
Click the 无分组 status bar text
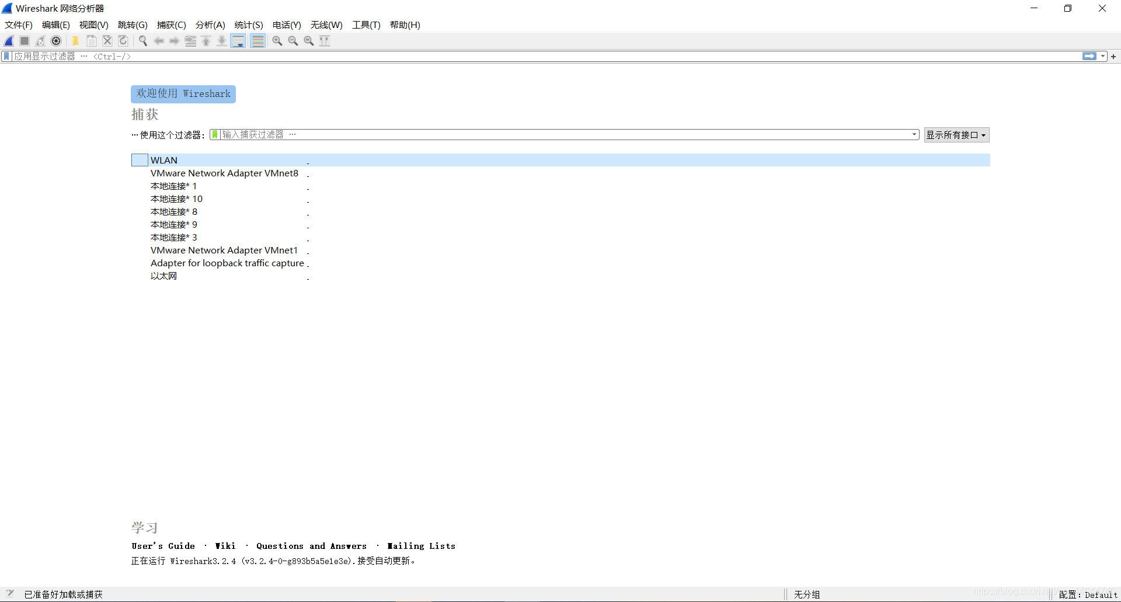click(807, 594)
